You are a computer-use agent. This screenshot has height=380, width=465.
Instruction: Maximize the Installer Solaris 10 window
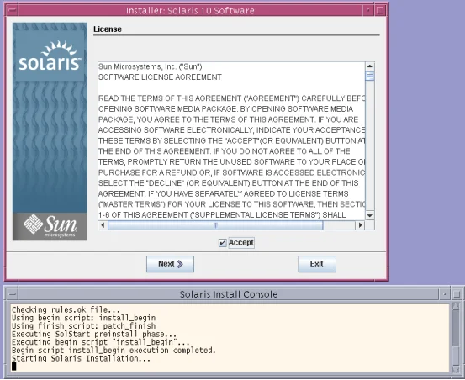(x=380, y=11)
